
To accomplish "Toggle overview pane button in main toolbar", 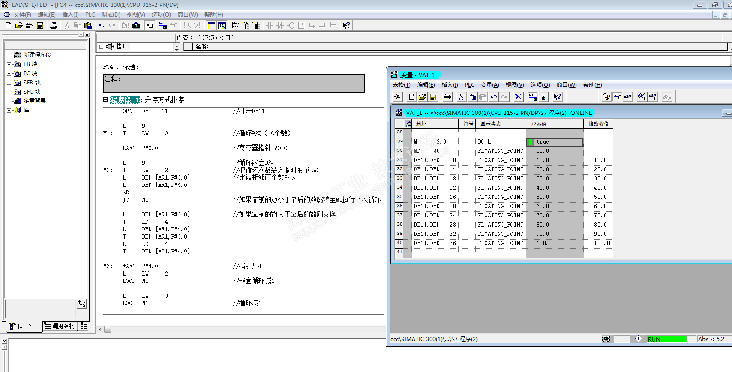I will point(211,25).
